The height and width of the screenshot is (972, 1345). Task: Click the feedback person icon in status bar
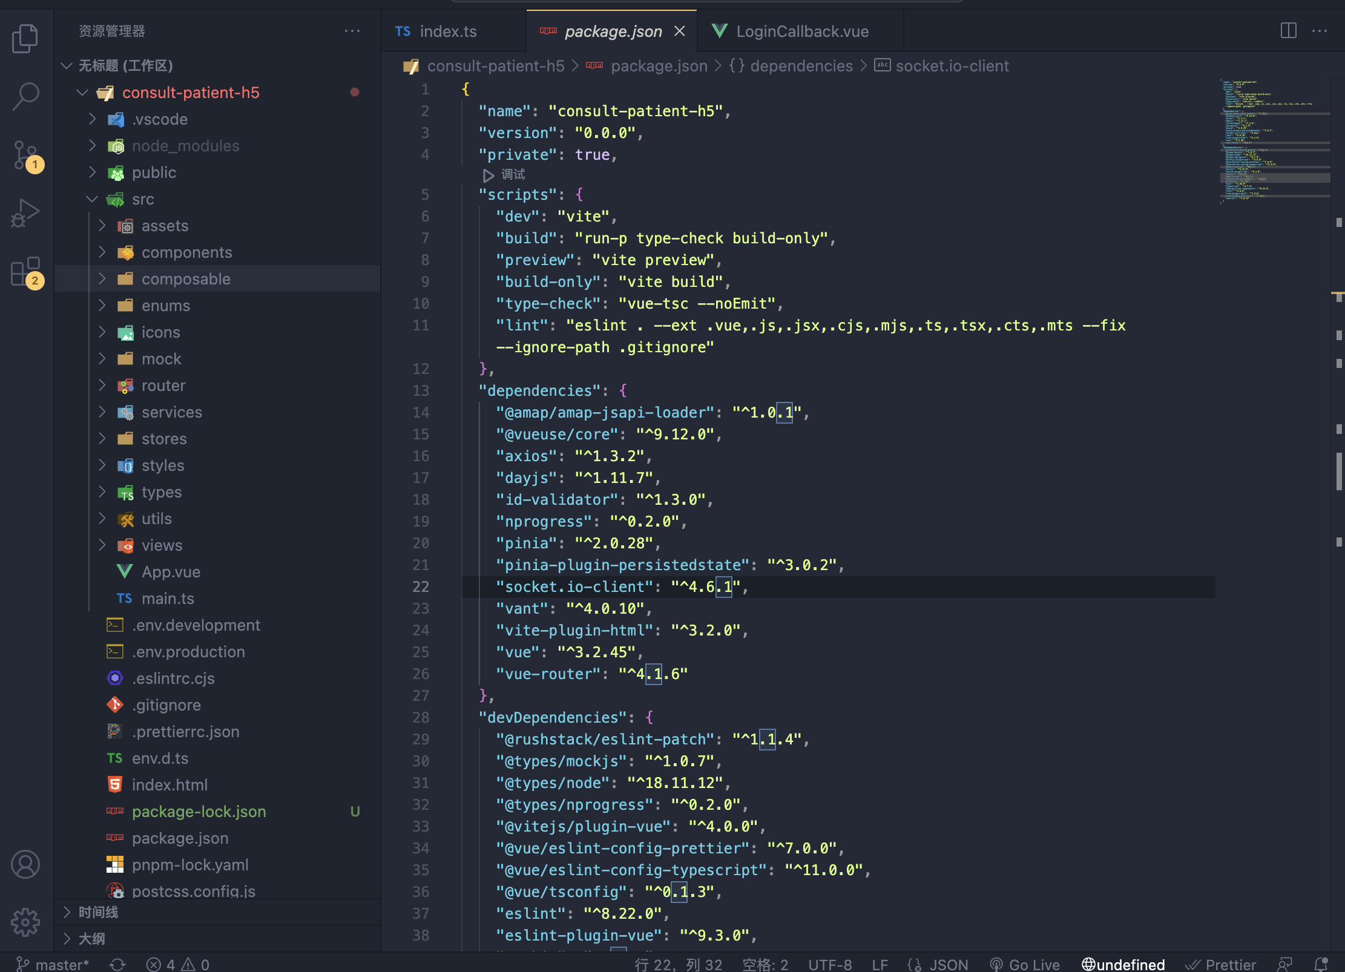pos(1285,964)
